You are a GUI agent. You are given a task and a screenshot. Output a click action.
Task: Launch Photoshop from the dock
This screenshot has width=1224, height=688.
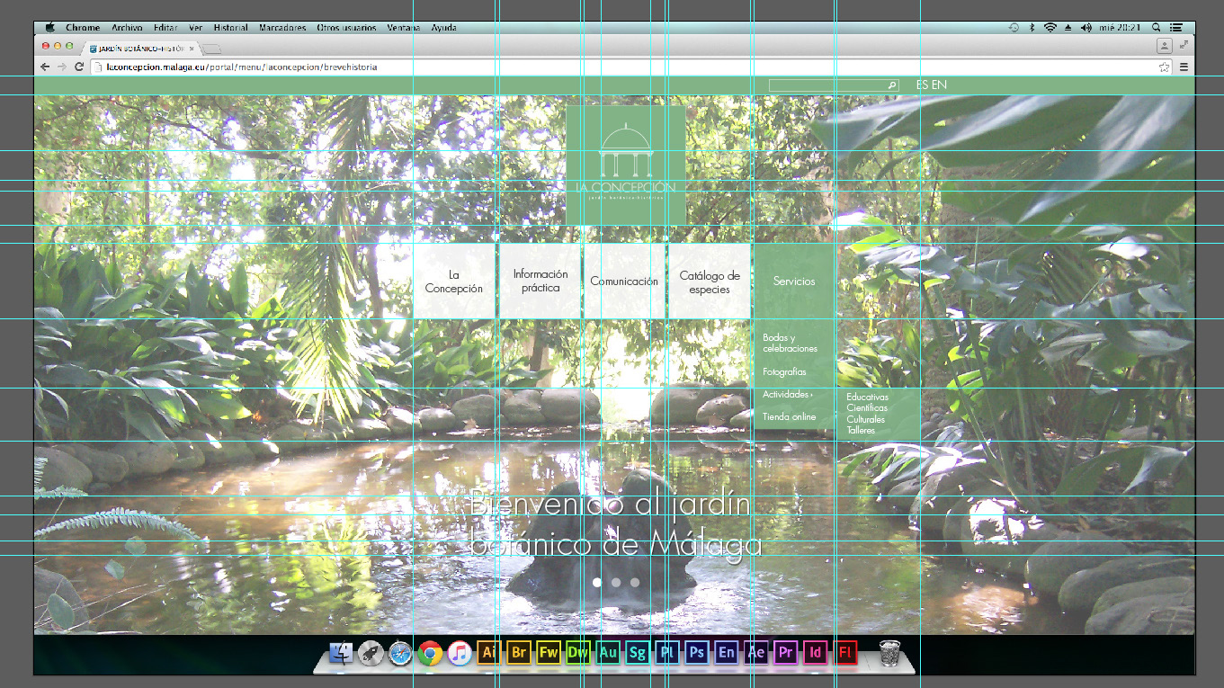(x=696, y=652)
